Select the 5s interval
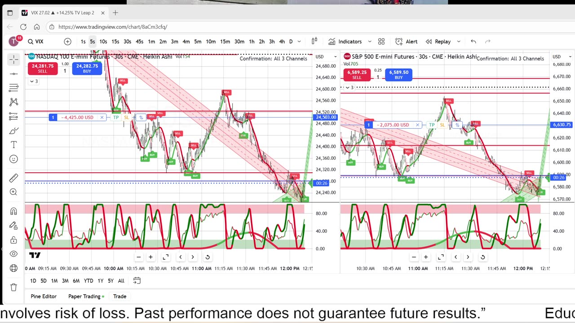The image size is (575, 323). (x=93, y=42)
